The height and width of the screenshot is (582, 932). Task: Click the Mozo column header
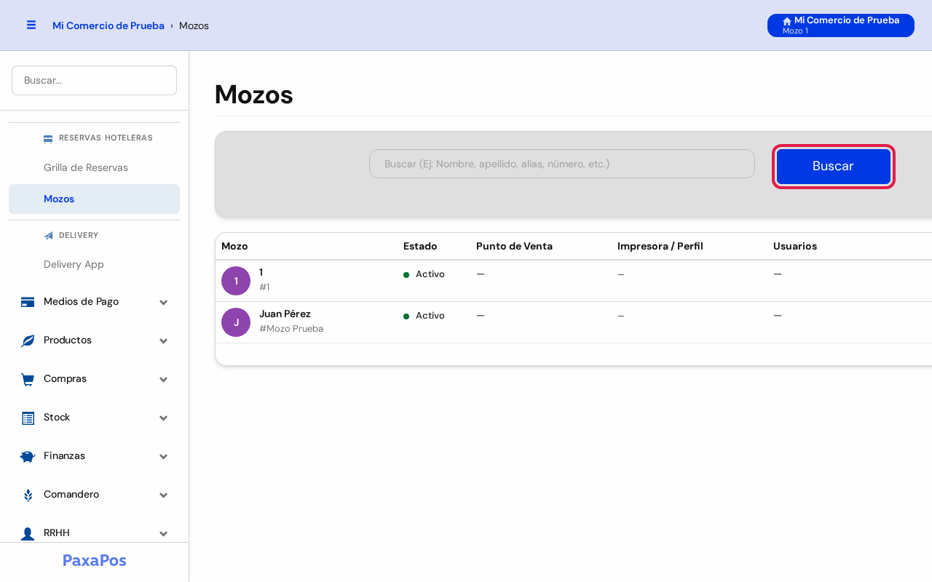[234, 246]
